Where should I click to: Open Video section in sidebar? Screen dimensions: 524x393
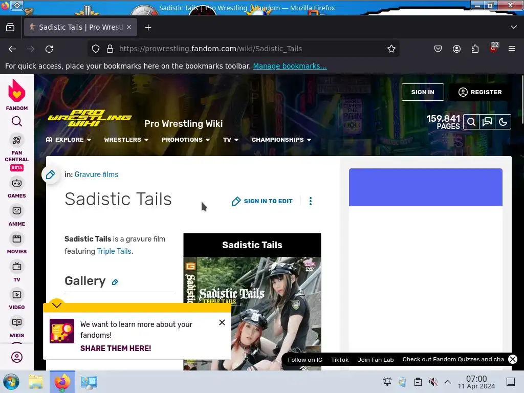(x=17, y=300)
